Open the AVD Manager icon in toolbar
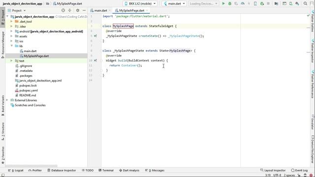Screen dimensions: 315x177 pyautogui.click(x=291, y=3)
